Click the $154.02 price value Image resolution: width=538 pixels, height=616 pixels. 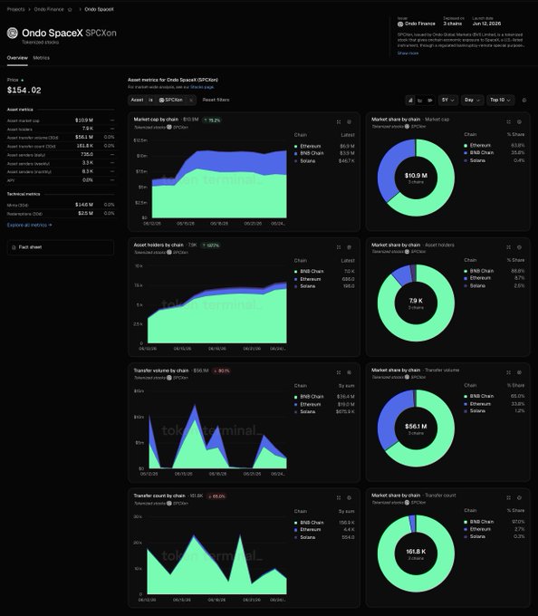(x=24, y=91)
